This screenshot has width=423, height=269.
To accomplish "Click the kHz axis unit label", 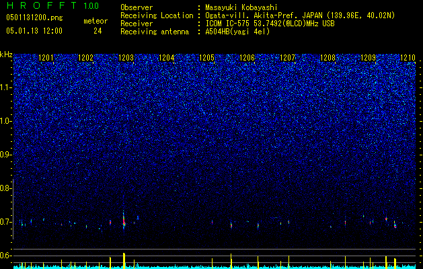I will 6,55.
